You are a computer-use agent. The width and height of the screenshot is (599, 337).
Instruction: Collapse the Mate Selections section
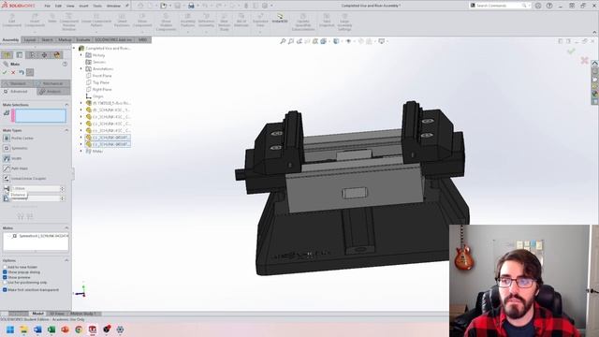[x=66, y=105]
